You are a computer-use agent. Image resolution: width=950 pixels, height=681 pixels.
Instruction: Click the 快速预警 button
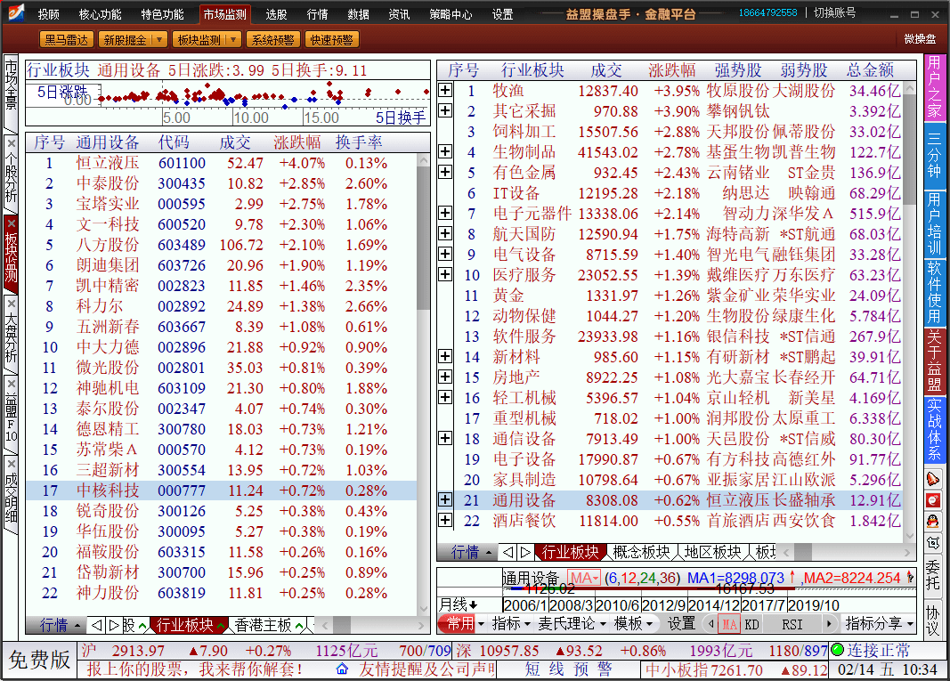[x=331, y=40]
